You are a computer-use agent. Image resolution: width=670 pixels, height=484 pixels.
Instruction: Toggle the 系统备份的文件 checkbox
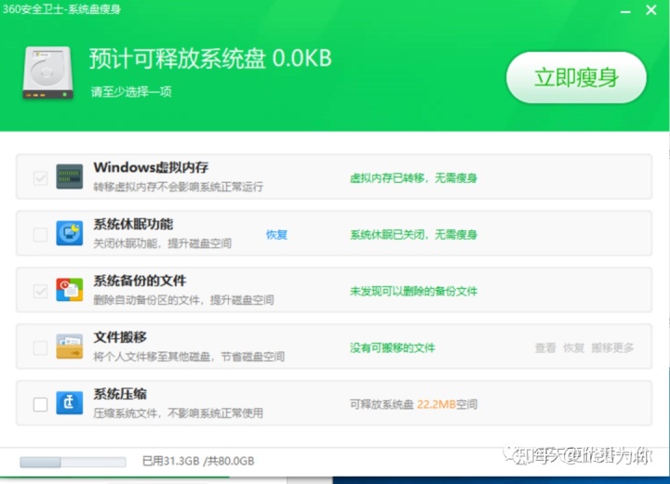tap(40, 292)
